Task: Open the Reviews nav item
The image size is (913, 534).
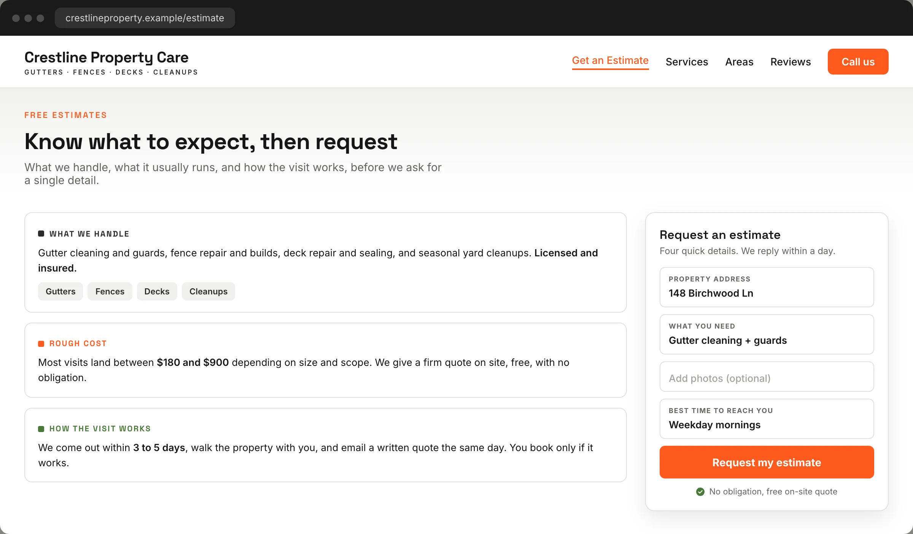Action: [791, 62]
